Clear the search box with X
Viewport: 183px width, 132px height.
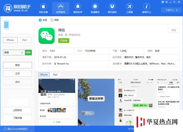point(22,52)
